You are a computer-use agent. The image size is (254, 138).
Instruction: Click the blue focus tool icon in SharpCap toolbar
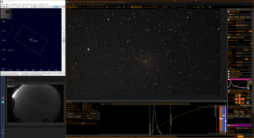point(210,7)
